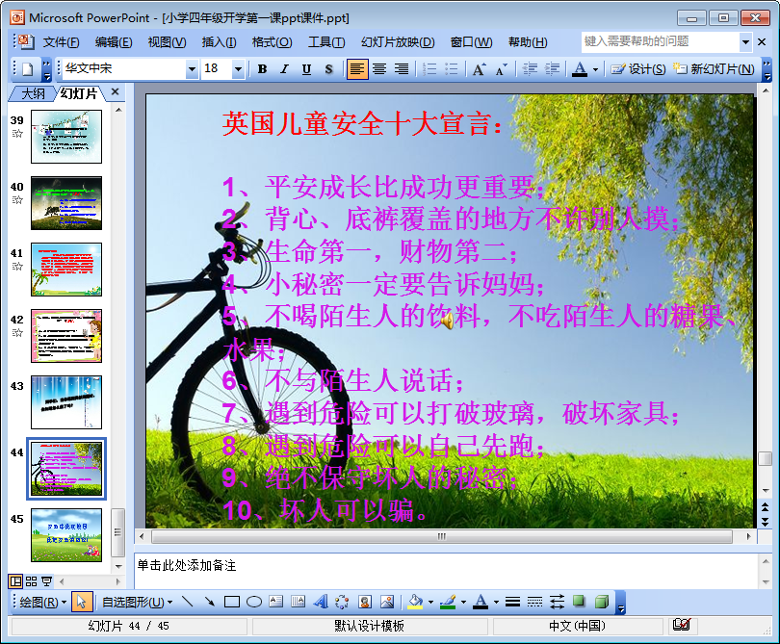Open the 视图(V) menu
The width and height of the screenshot is (780, 644).
167,42
